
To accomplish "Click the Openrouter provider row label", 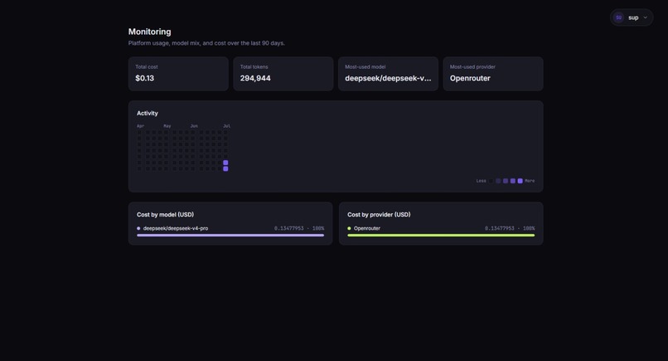I will 367,228.
